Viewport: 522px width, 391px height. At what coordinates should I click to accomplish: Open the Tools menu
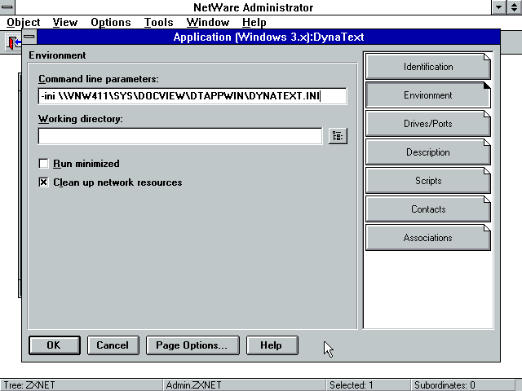coord(158,22)
